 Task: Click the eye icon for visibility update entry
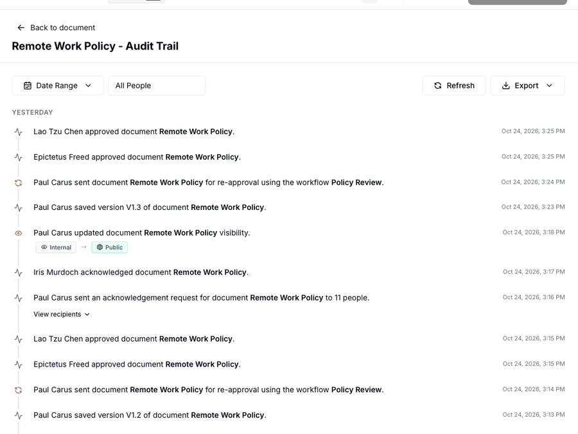tap(19, 233)
